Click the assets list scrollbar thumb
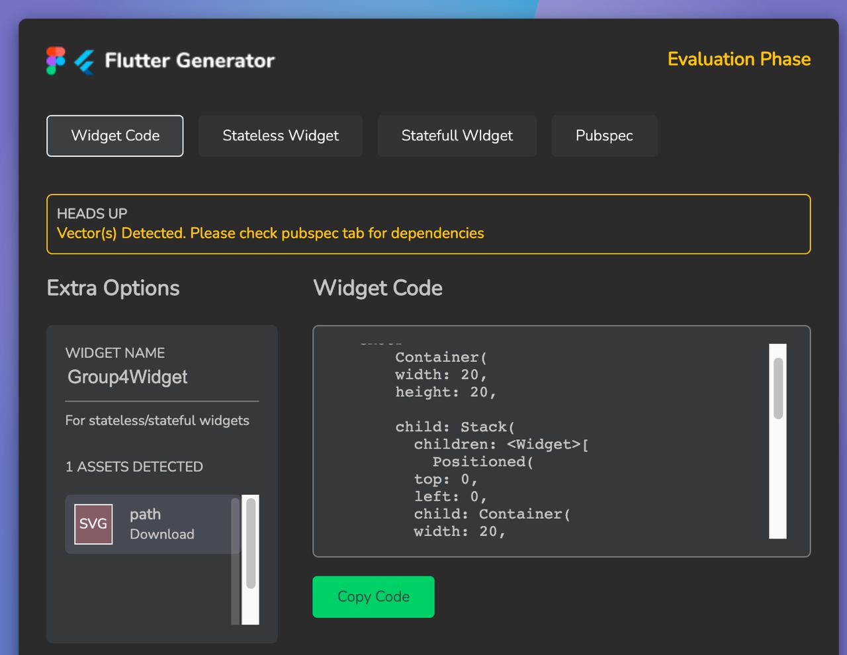 (x=251, y=543)
